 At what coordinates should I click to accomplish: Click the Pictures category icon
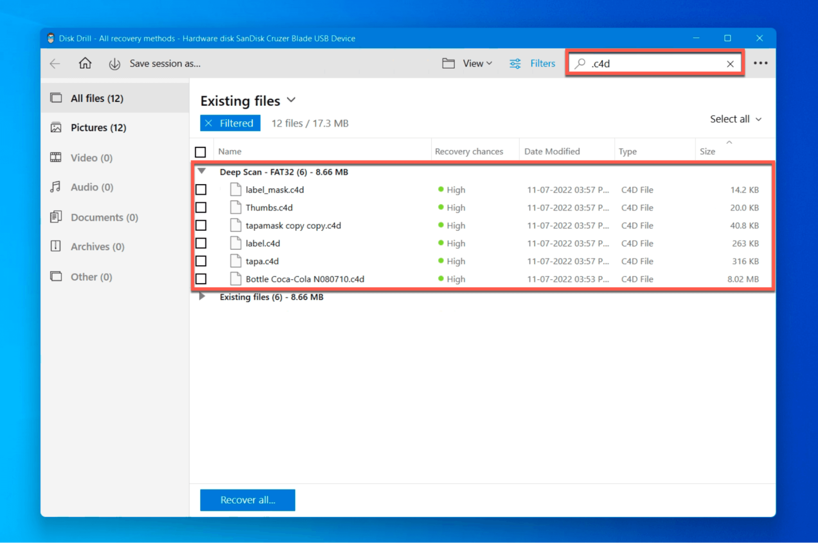pyautogui.click(x=56, y=127)
